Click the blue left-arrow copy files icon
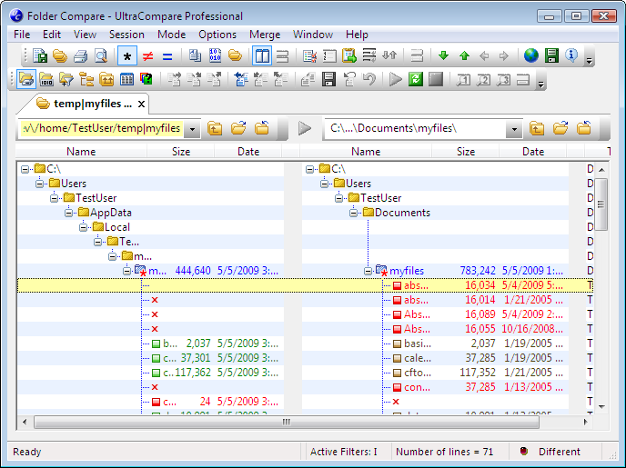Viewport: 626px width, 468px height. 241,79
